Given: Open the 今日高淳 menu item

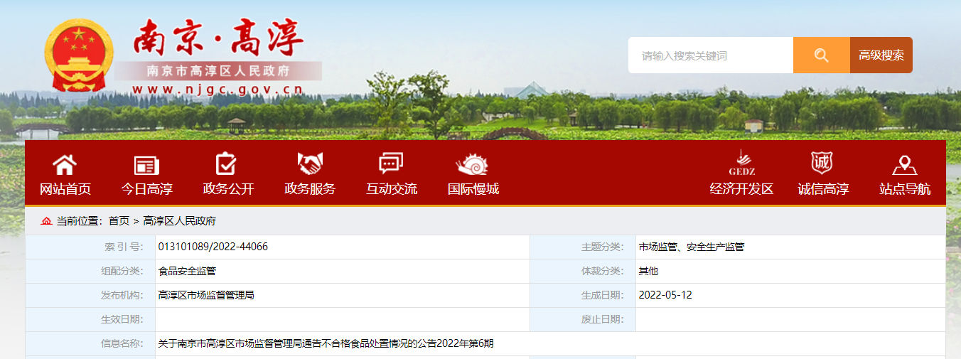Looking at the screenshot, I should (147, 189).
